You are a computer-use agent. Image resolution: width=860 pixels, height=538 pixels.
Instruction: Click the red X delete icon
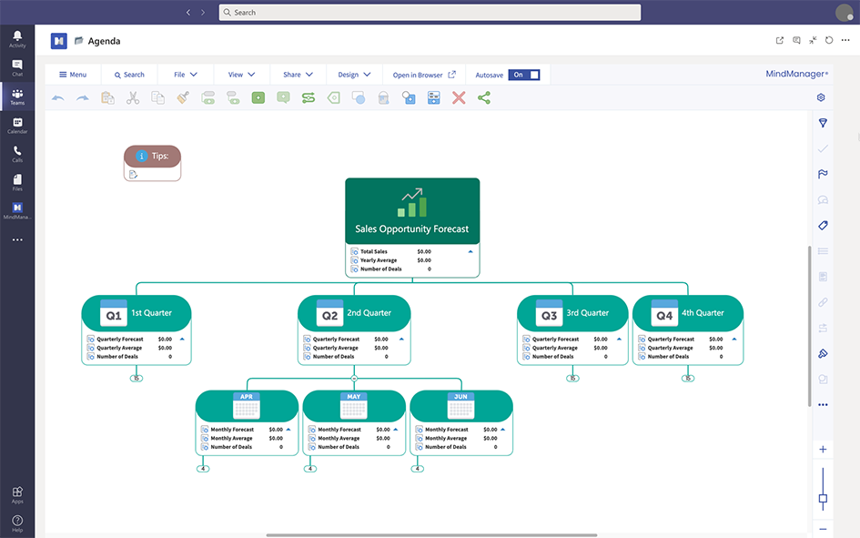coord(459,98)
